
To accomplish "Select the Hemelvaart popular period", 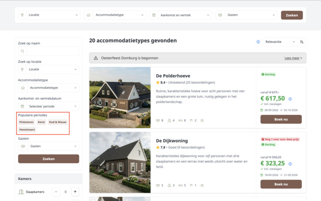I will [x=27, y=130].
